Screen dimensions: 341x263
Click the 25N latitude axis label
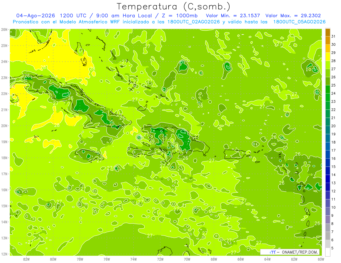pos(4,45)
